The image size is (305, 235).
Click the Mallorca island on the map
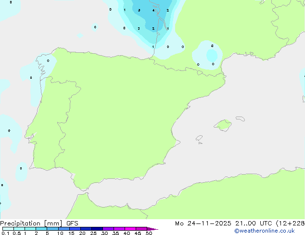click(x=223, y=125)
